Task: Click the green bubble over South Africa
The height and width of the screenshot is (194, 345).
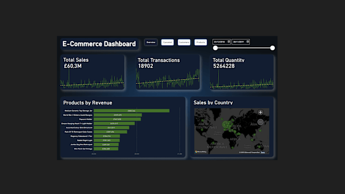Action: [x=232, y=148]
